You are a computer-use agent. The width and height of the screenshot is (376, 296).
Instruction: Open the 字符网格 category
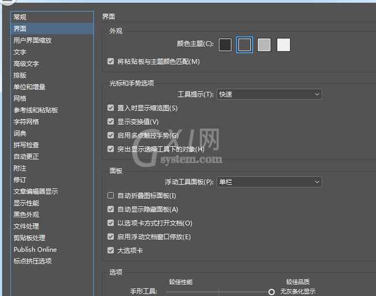pyautogui.click(x=52, y=122)
